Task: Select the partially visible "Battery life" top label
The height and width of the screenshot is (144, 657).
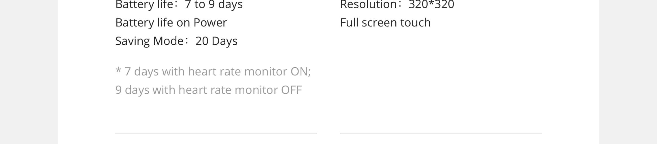Action: (144, 5)
